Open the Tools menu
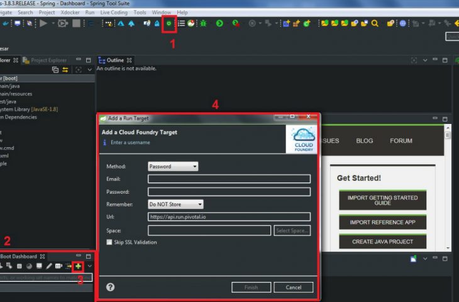 [140, 13]
